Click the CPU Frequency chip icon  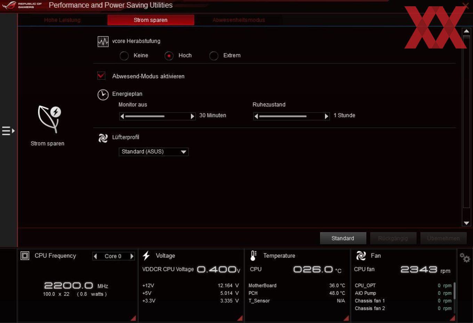[25, 256]
